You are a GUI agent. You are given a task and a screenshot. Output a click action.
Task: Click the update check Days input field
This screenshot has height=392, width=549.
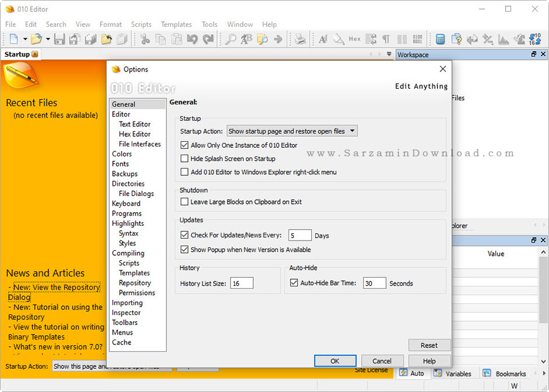pos(300,235)
